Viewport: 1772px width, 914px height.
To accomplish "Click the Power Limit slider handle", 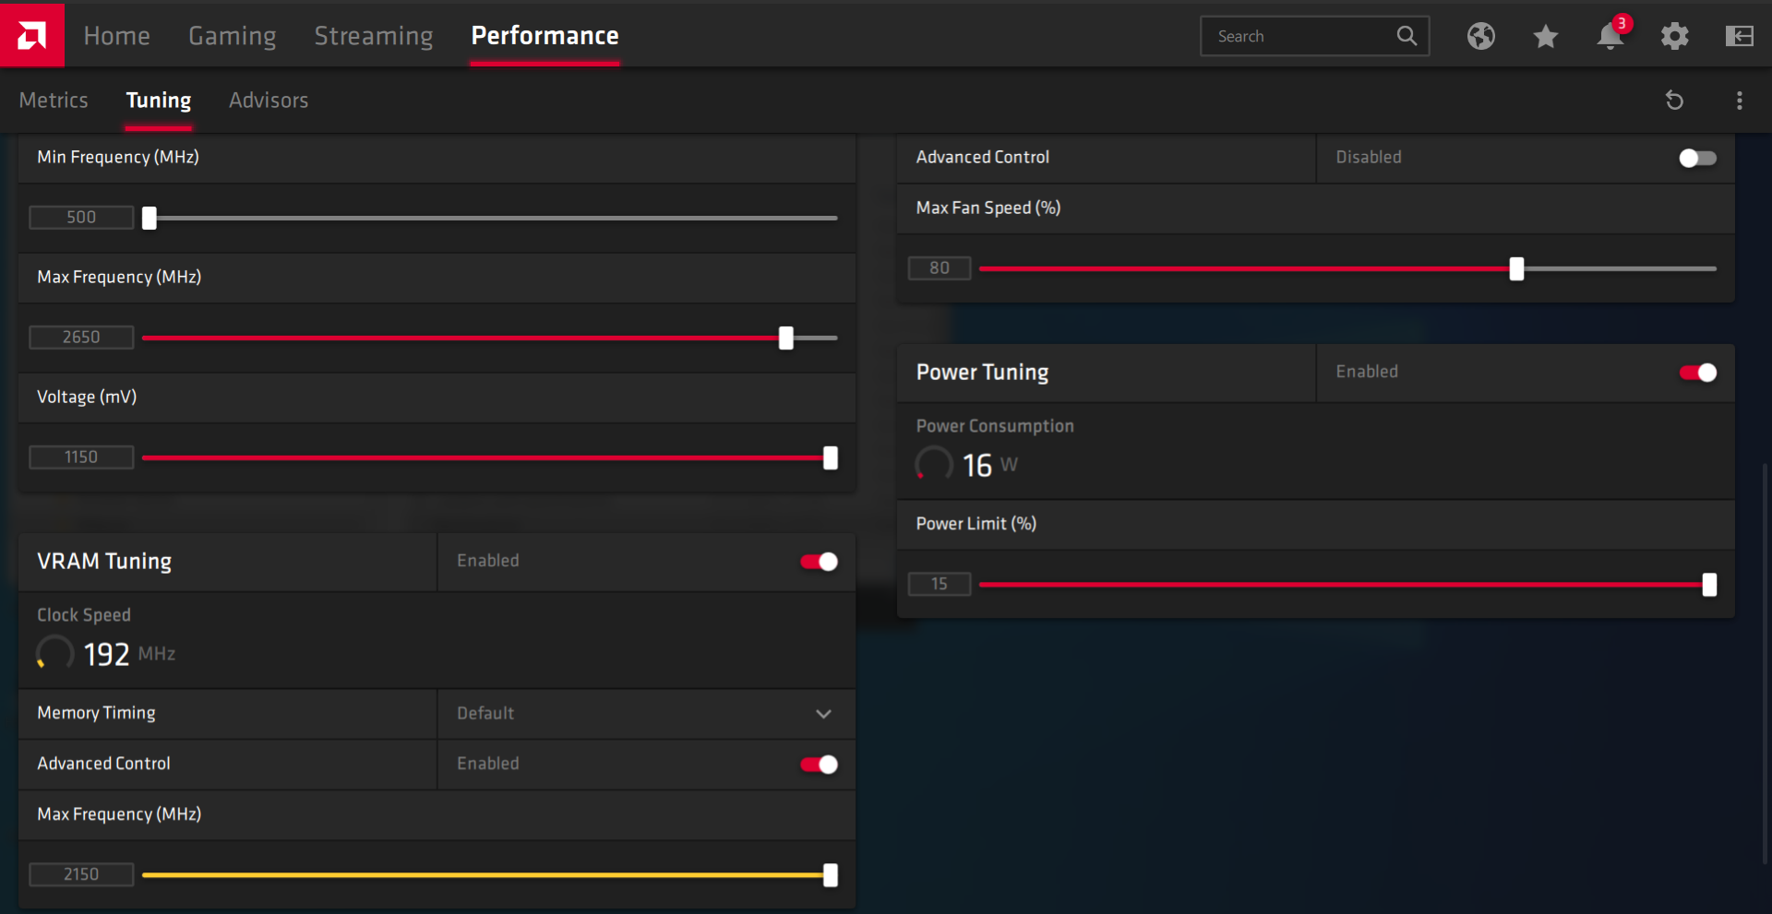I will point(1709,584).
